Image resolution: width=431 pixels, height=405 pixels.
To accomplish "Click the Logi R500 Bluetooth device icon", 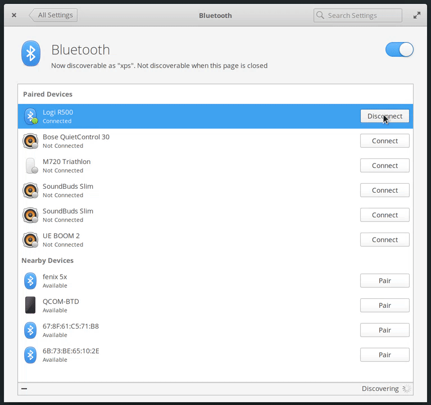I will 30,116.
